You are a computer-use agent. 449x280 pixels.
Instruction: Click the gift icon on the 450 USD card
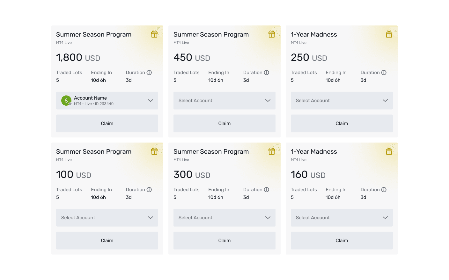272,34
